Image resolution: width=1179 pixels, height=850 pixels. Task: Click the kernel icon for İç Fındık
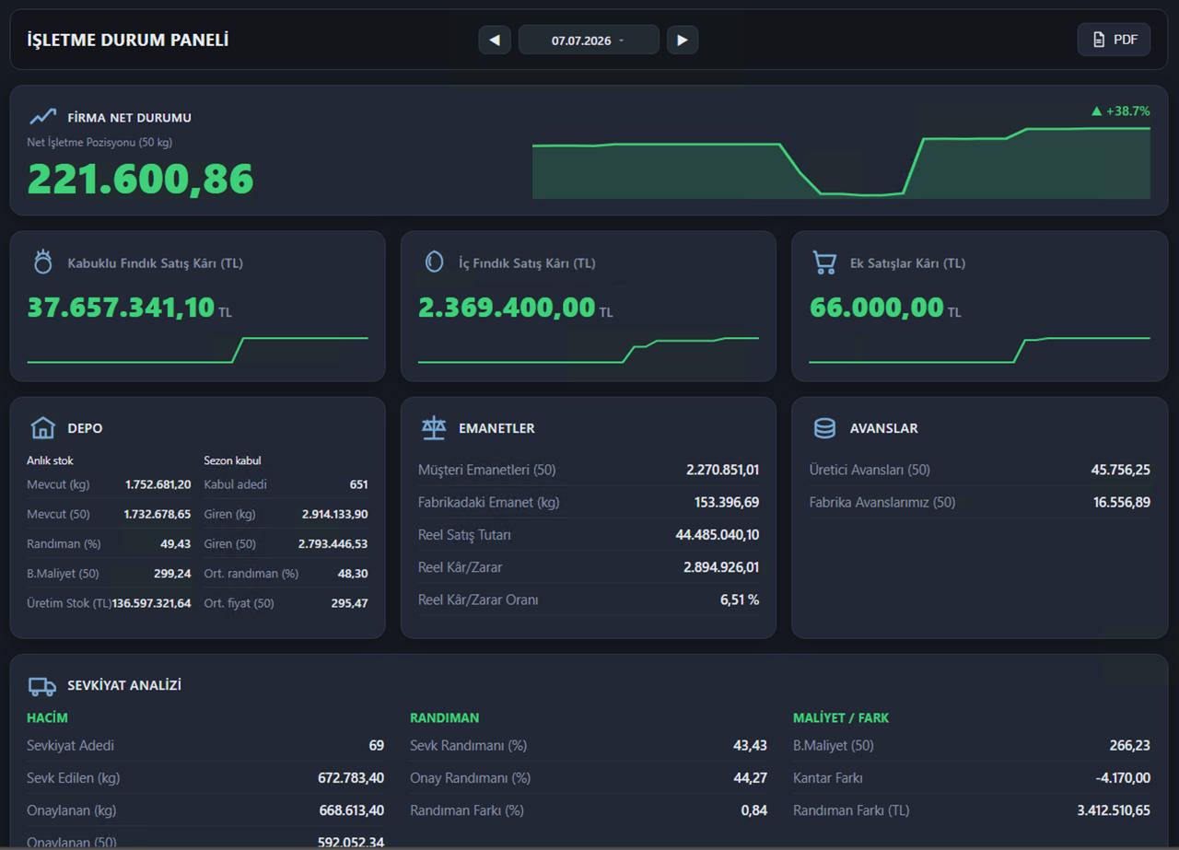[x=434, y=262]
